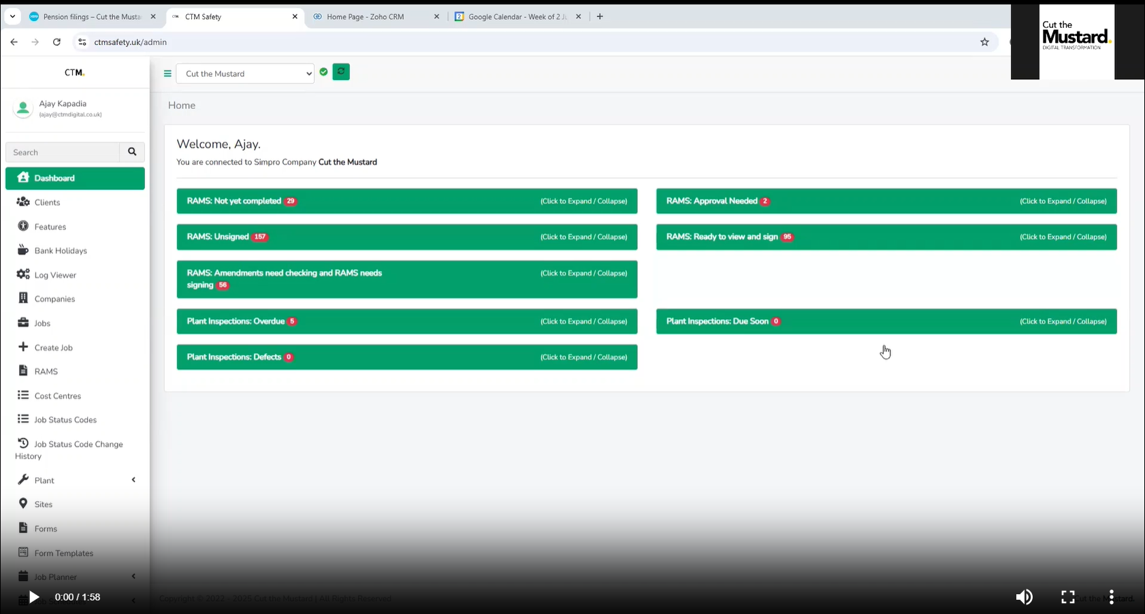Screen dimensions: 1145x614
Task: Expand RAMS: Not yet completed panel
Action: pyautogui.click(x=407, y=201)
